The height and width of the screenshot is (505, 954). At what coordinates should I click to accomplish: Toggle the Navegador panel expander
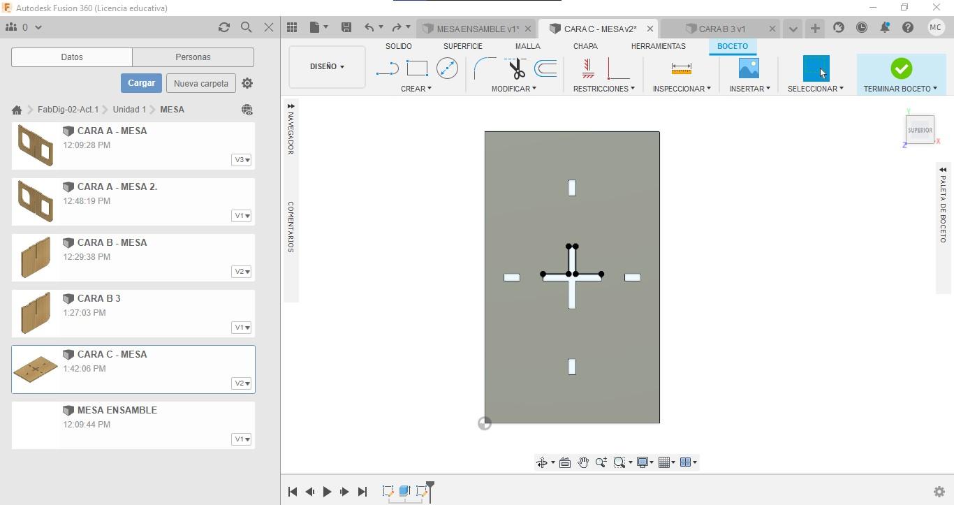click(x=291, y=107)
